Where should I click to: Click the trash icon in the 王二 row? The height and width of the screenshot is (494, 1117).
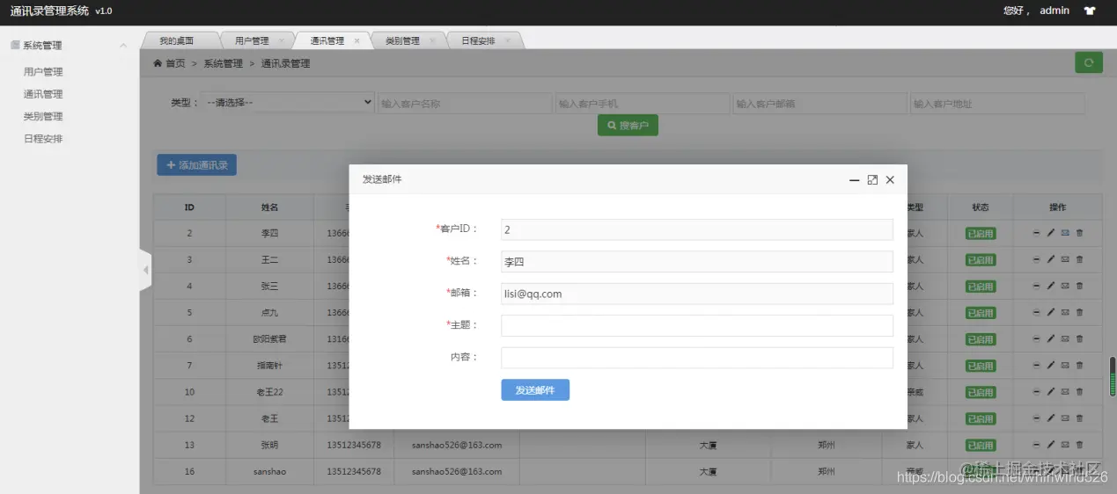(1079, 259)
